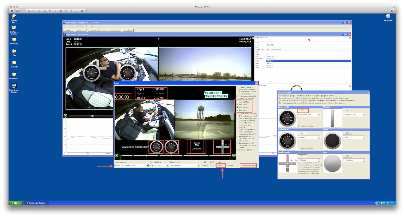Select the accelerometer cross overlay in Export preview
This screenshot has width=404, height=217.
(x=222, y=147)
